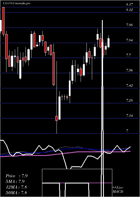
Task: Select the 8.12 price axis label
Action: pyautogui.click(x=129, y=10)
